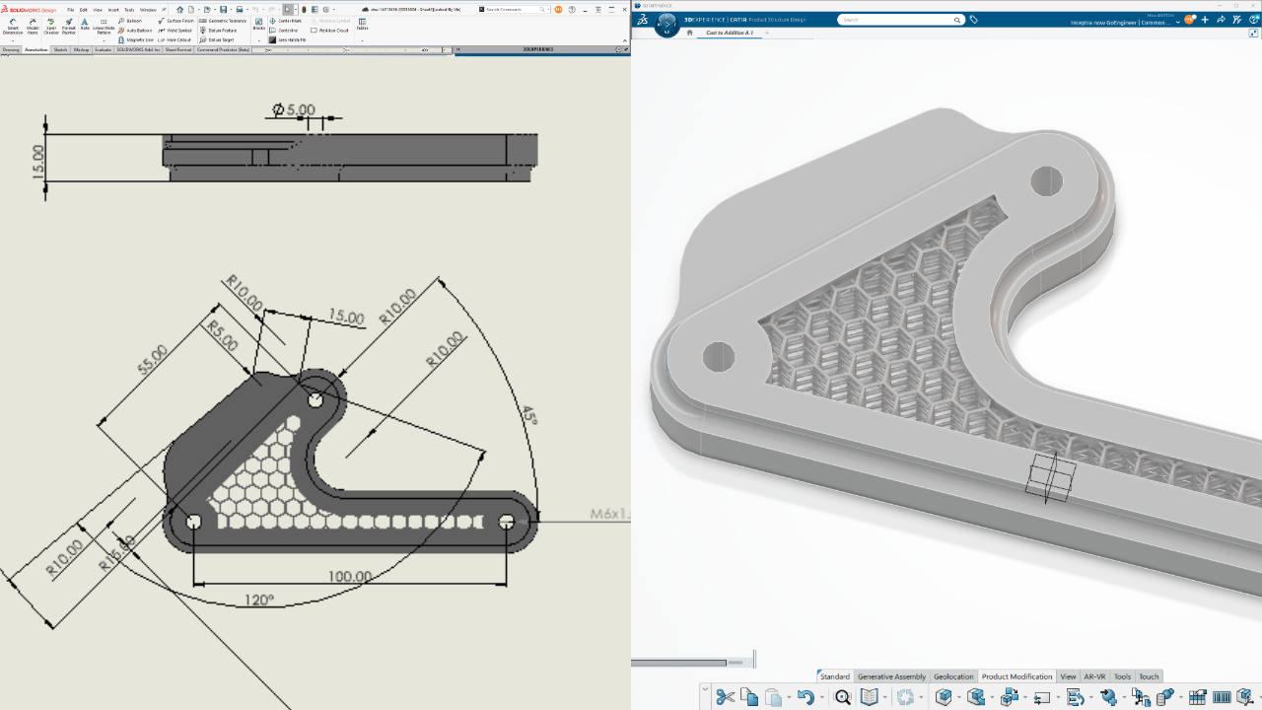Activate the Format Painter tool
The width and height of the screenshot is (1262, 710).
(x=69, y=25)
